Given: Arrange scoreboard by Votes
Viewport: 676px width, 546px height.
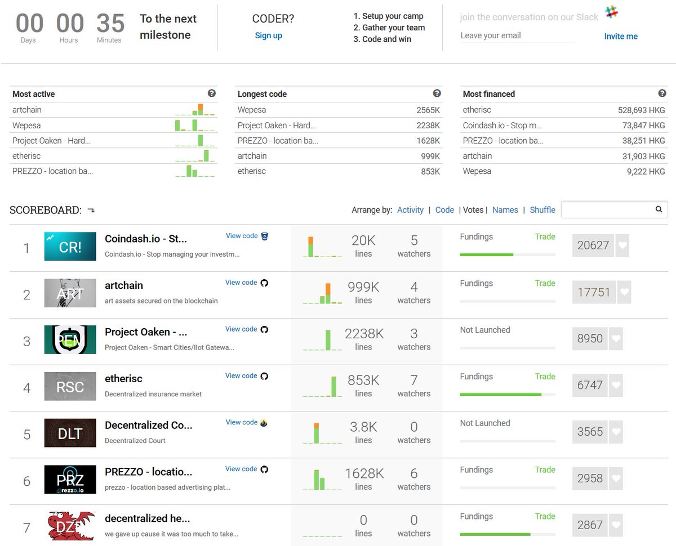Looking at the screenshot, I should (473, 209).
